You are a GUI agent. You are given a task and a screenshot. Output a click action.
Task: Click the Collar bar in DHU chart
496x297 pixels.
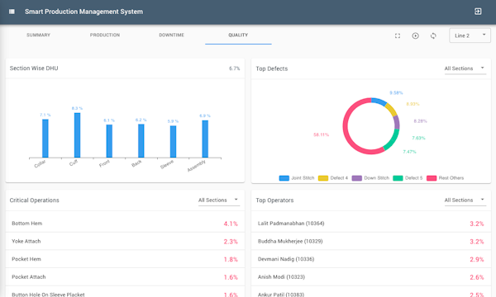[45, 139]
